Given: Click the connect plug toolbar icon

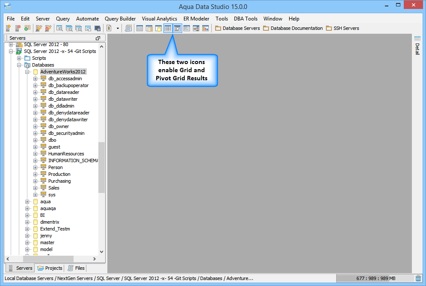Looking at the screenshot, I should (39, 28).
